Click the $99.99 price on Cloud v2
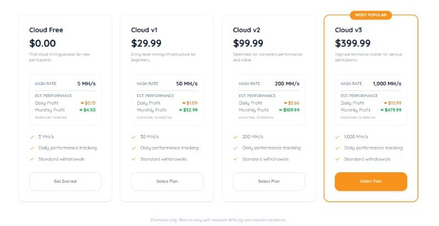Image resolution: width=439 pixels, height=226 pixels. (248, 43)
